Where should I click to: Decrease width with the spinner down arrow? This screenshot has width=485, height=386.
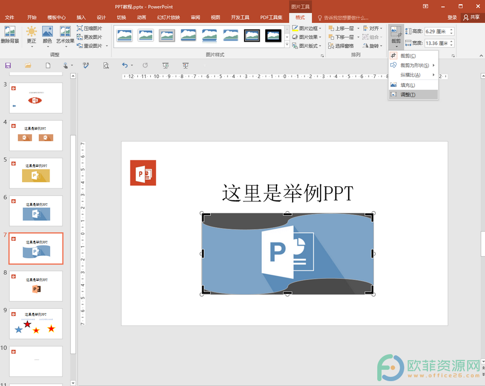tap(452, 45)
